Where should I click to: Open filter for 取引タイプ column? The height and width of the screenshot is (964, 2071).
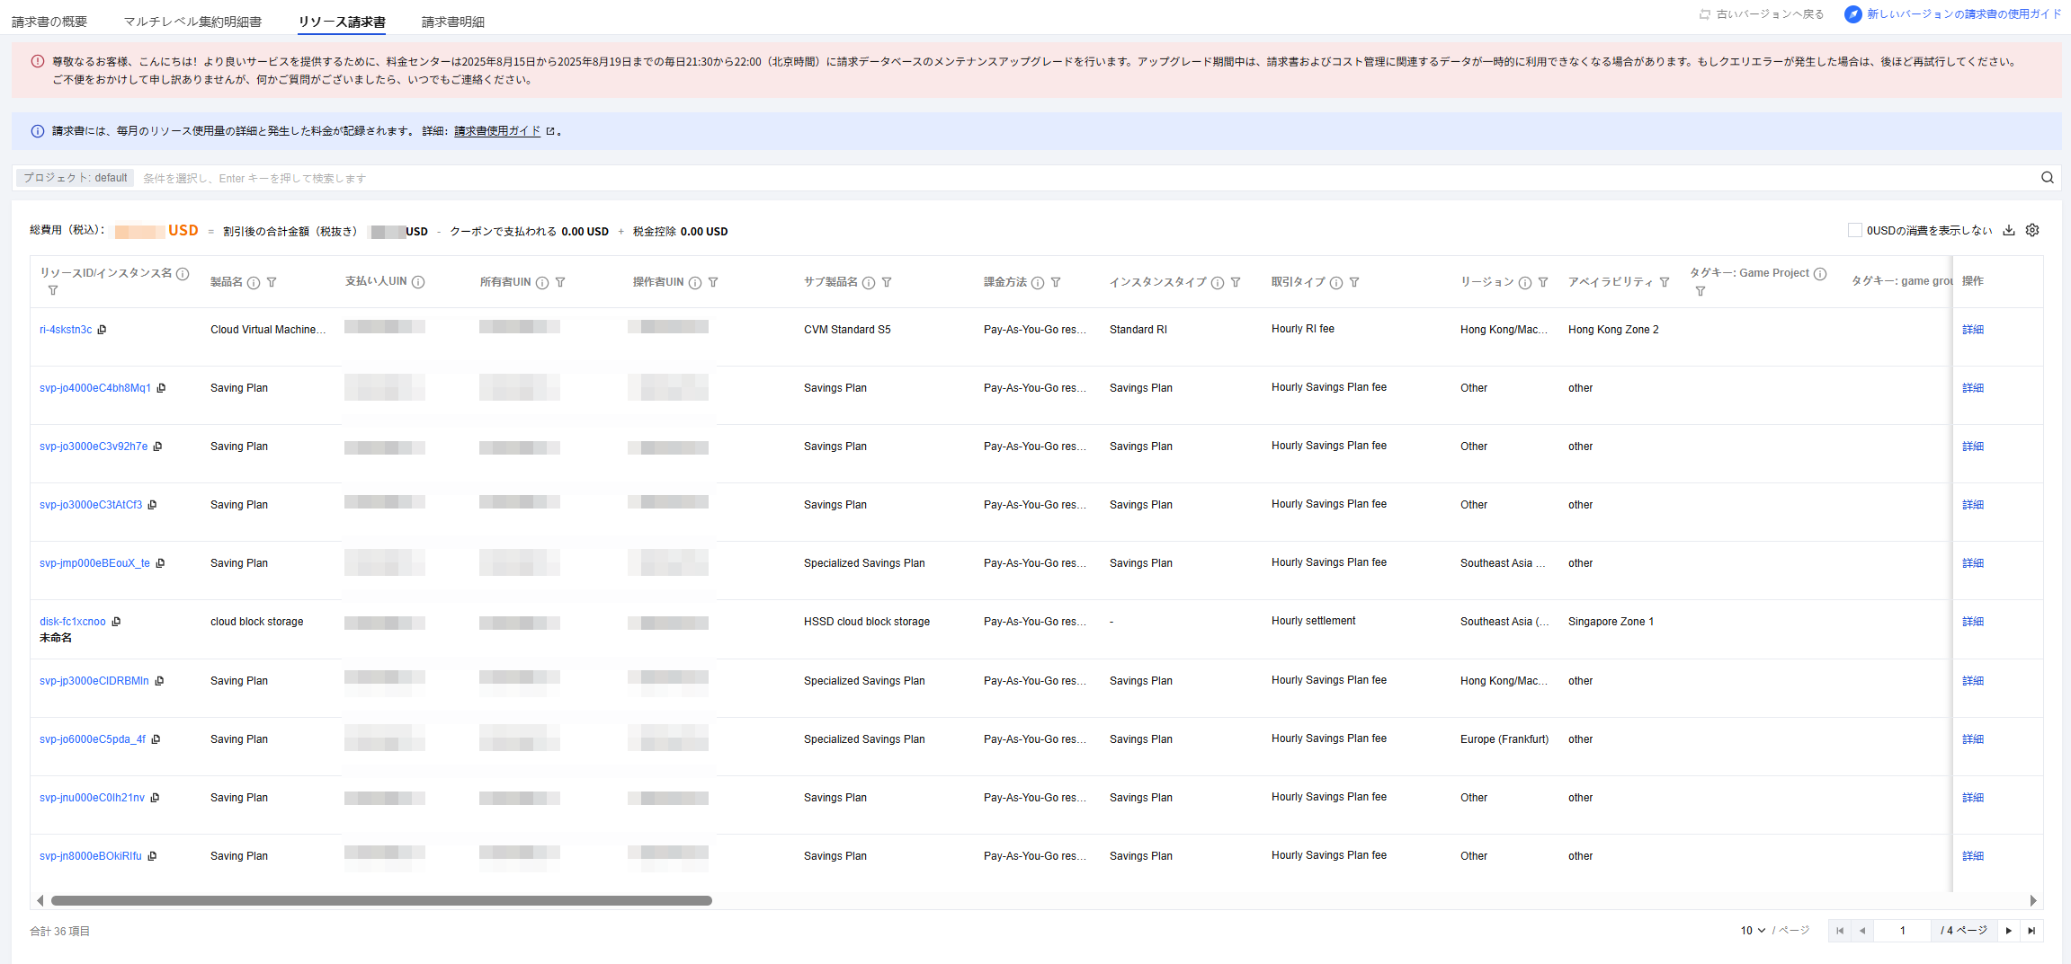[1354, 282]
